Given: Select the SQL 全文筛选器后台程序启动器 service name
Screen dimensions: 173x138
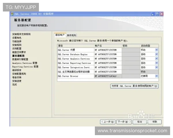Looking at the screenshot, I should (74, 72).
